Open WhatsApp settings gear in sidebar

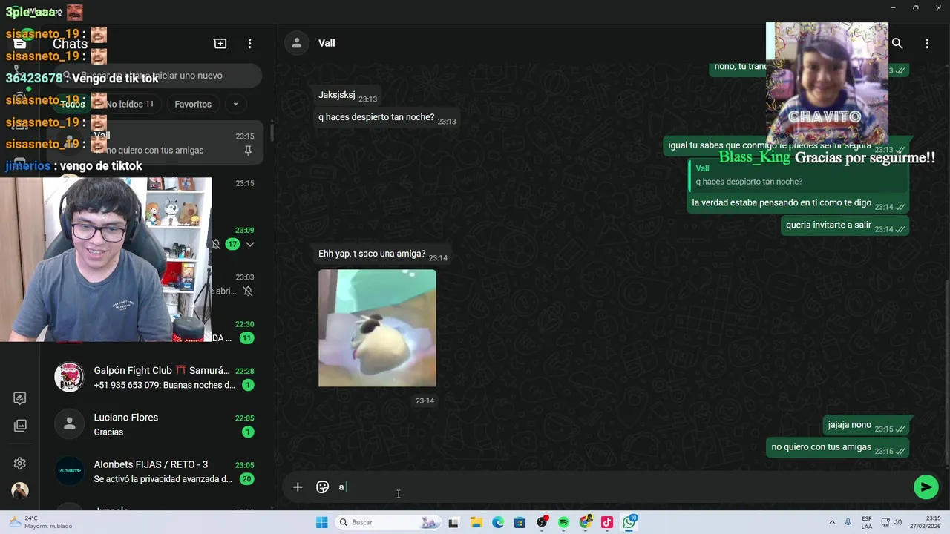[x=20, y=464]
